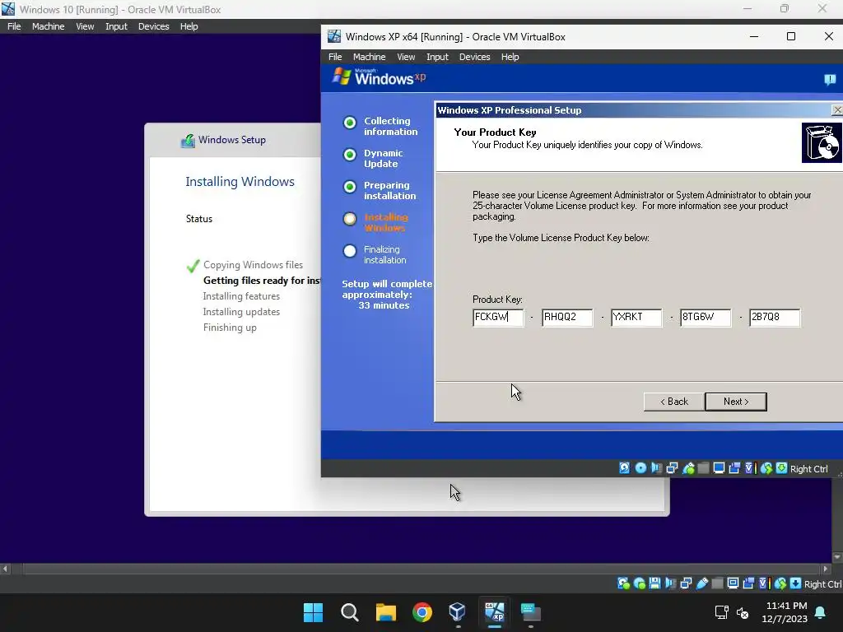Viewport: 843px width, 632px height.
Task: Click Back button in XP Setup
Action: coord(674,402)
